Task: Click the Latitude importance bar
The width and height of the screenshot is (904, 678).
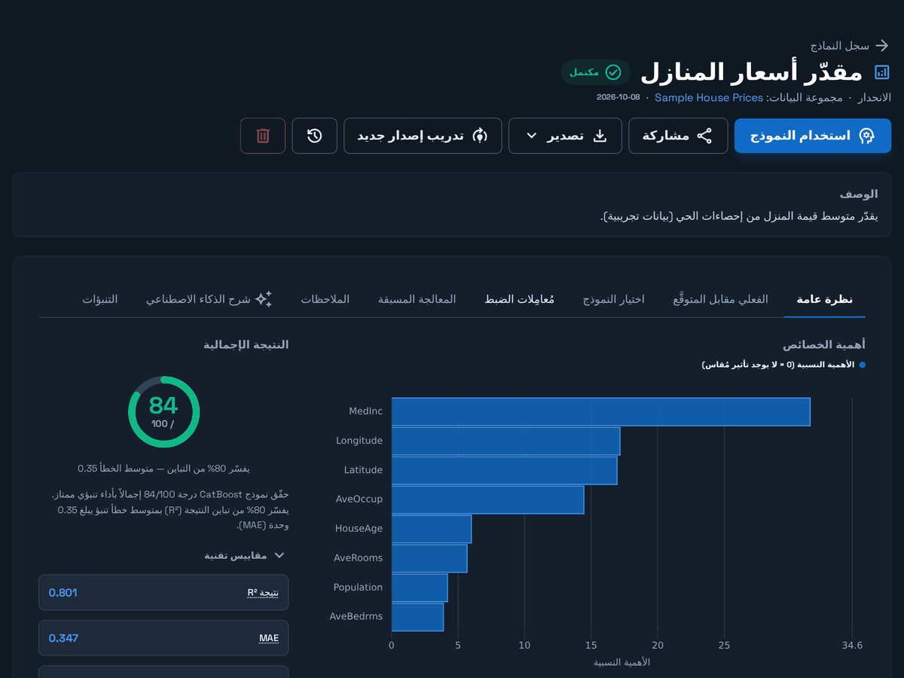Action: (504, 471)
